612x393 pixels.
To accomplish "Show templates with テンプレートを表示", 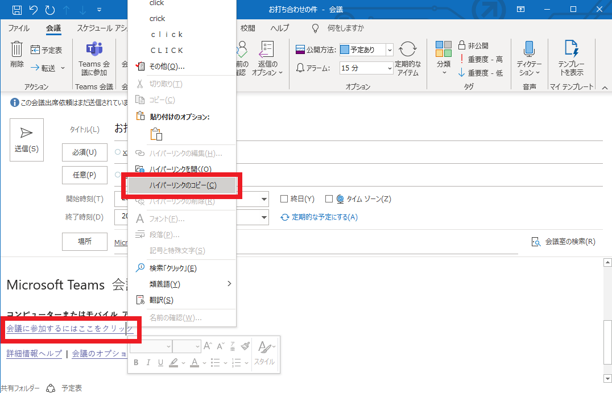I will click(572, 59).
